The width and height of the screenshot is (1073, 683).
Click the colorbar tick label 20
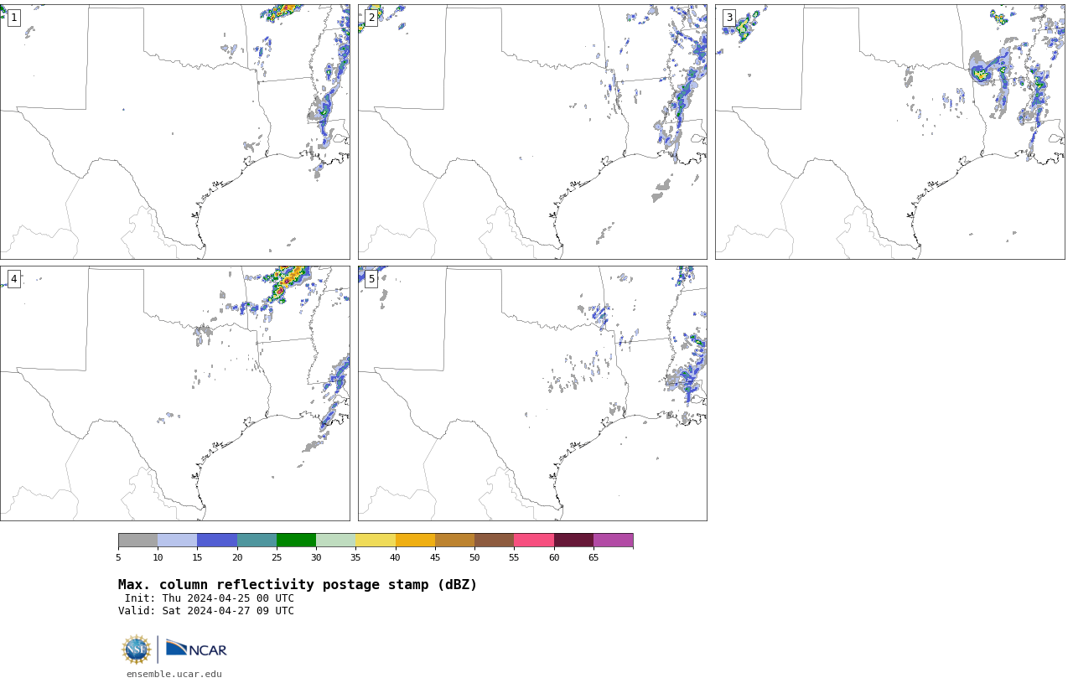(x=237, y=557)
